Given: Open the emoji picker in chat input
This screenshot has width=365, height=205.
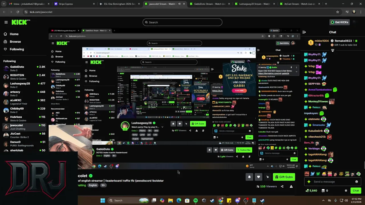Looking at the screenshot, I should tap(356, 182).
